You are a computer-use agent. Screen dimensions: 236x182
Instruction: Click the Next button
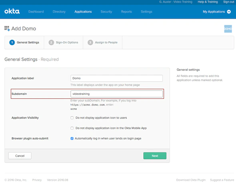coord(155,156)
